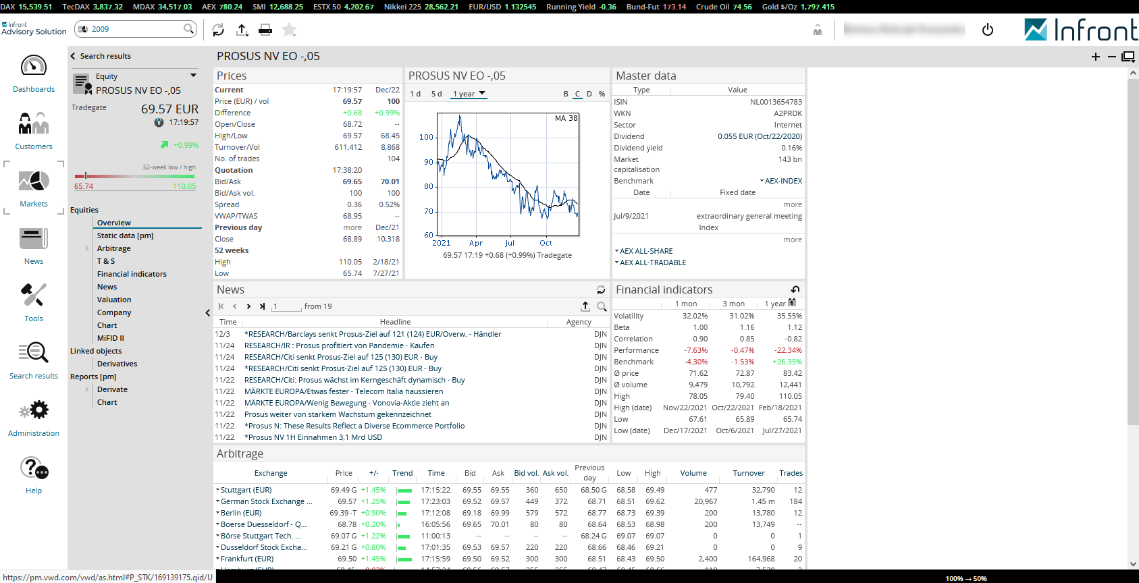Click the 52-week low/high range bar
1139x583 pixels.
click(135, 176)
